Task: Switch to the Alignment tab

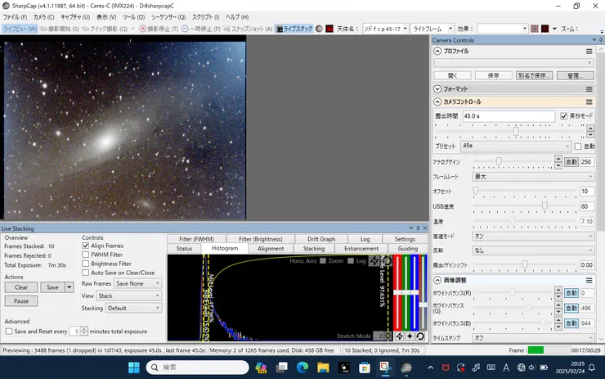Action: coord(271,248)
